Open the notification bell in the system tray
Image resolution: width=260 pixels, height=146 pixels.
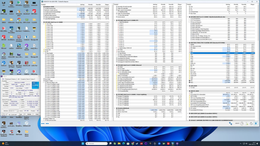click(x=257, y=143)
